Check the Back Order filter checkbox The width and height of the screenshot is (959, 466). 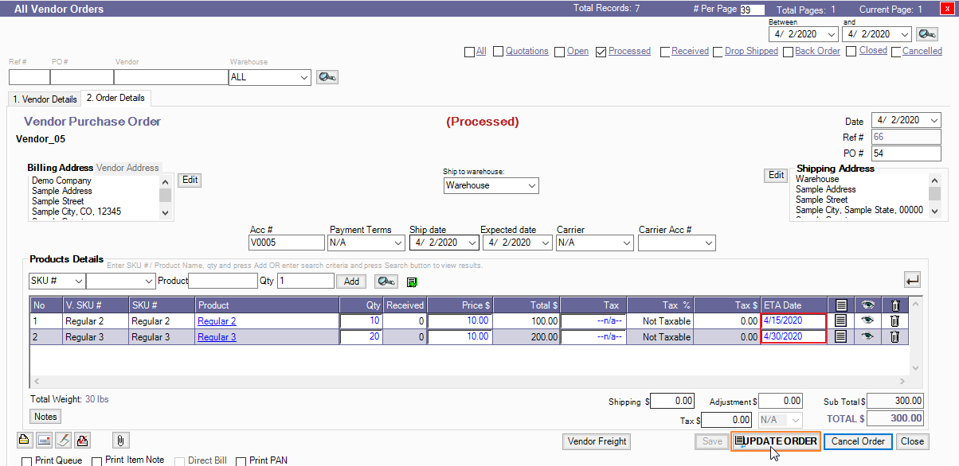787,52
